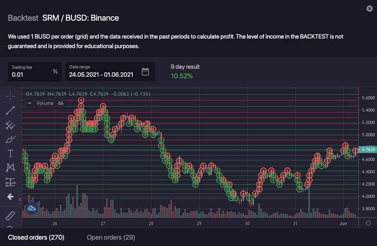
Task: Select the forecasting and measurement tool
Action: [x=11, y=182]
